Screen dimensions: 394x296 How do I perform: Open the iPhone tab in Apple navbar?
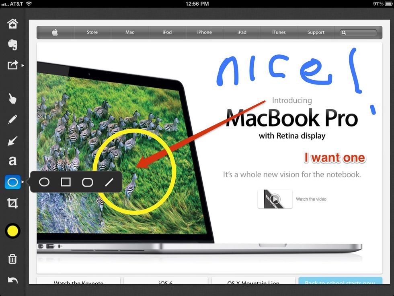point(204,32)
